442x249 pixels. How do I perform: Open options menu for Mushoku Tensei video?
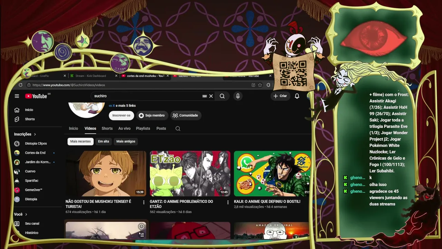(144, 202)
